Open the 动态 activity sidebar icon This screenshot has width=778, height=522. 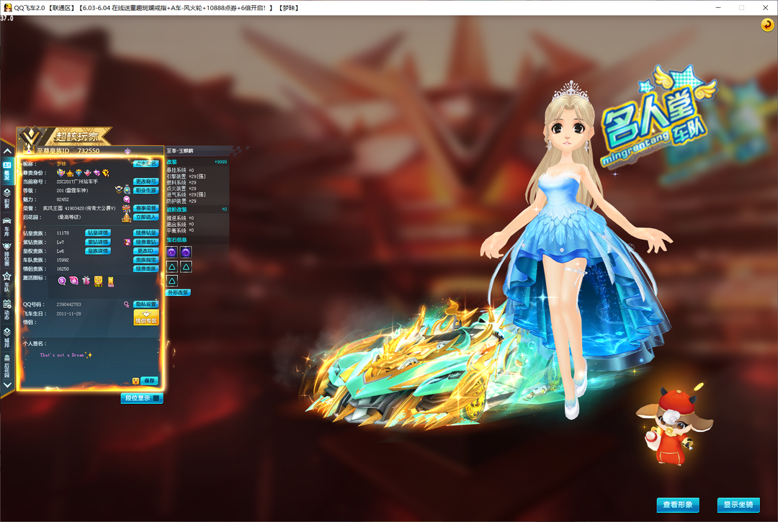7,310
